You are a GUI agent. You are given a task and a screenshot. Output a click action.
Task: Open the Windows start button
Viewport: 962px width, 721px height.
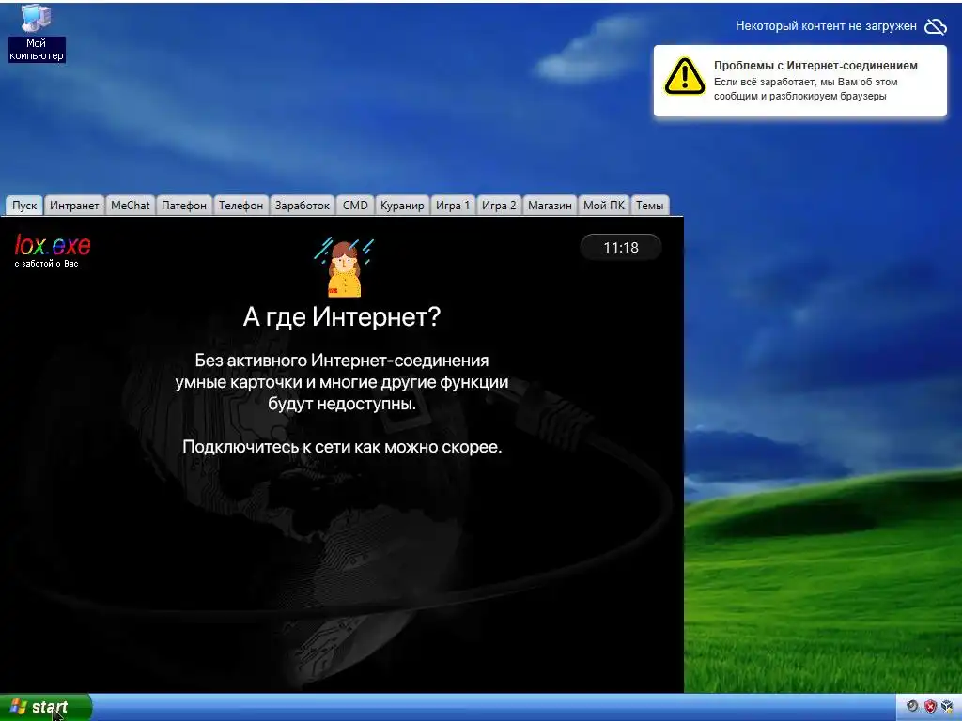point(45,708)
